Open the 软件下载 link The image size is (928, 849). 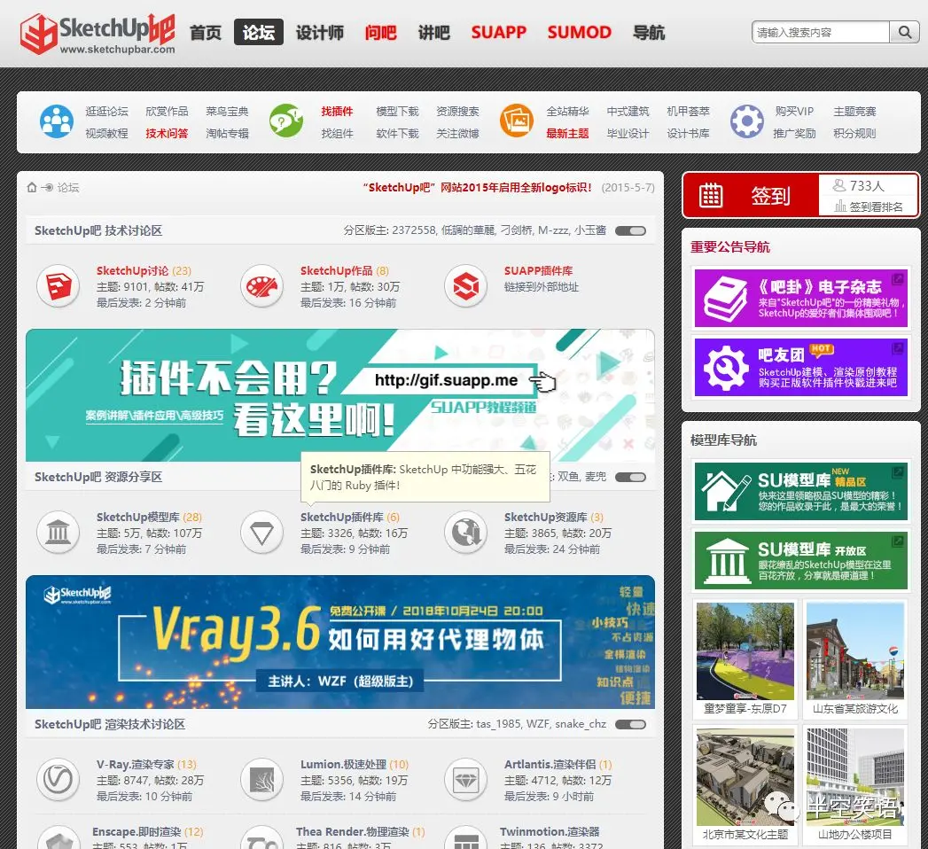[397, 133]
